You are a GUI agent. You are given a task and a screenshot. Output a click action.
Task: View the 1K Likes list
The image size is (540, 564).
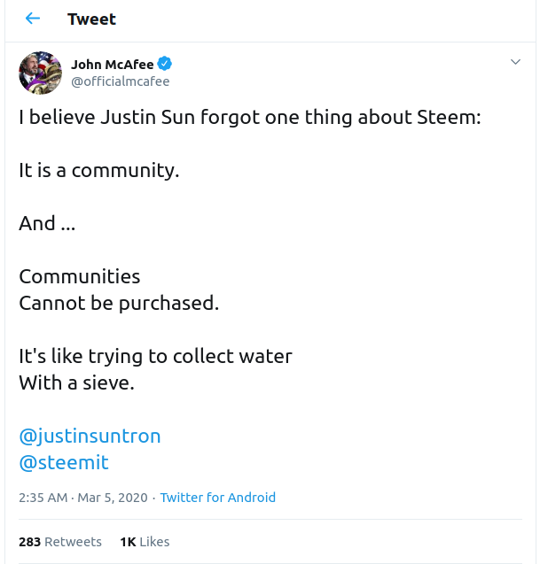coord(145,541)
